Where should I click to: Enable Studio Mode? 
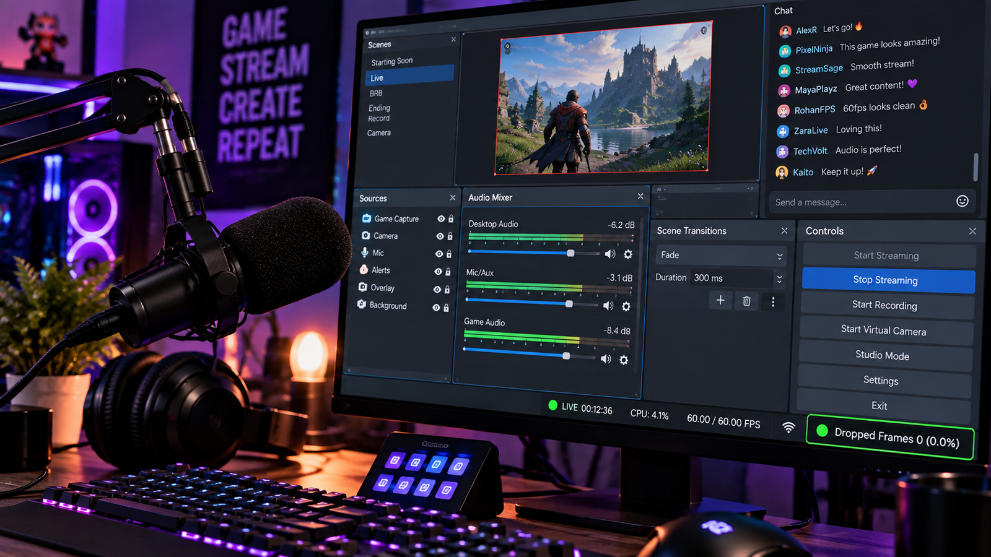point(884,356)
